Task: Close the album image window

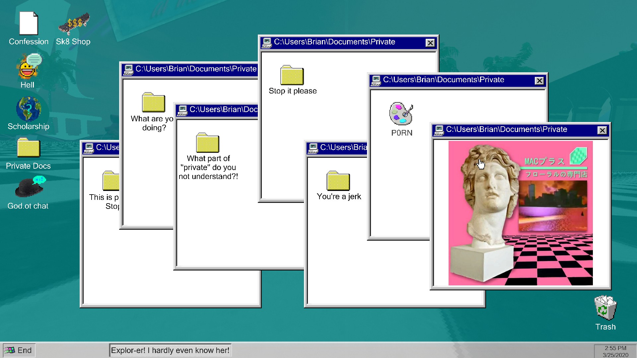Action: coord(602,130)
